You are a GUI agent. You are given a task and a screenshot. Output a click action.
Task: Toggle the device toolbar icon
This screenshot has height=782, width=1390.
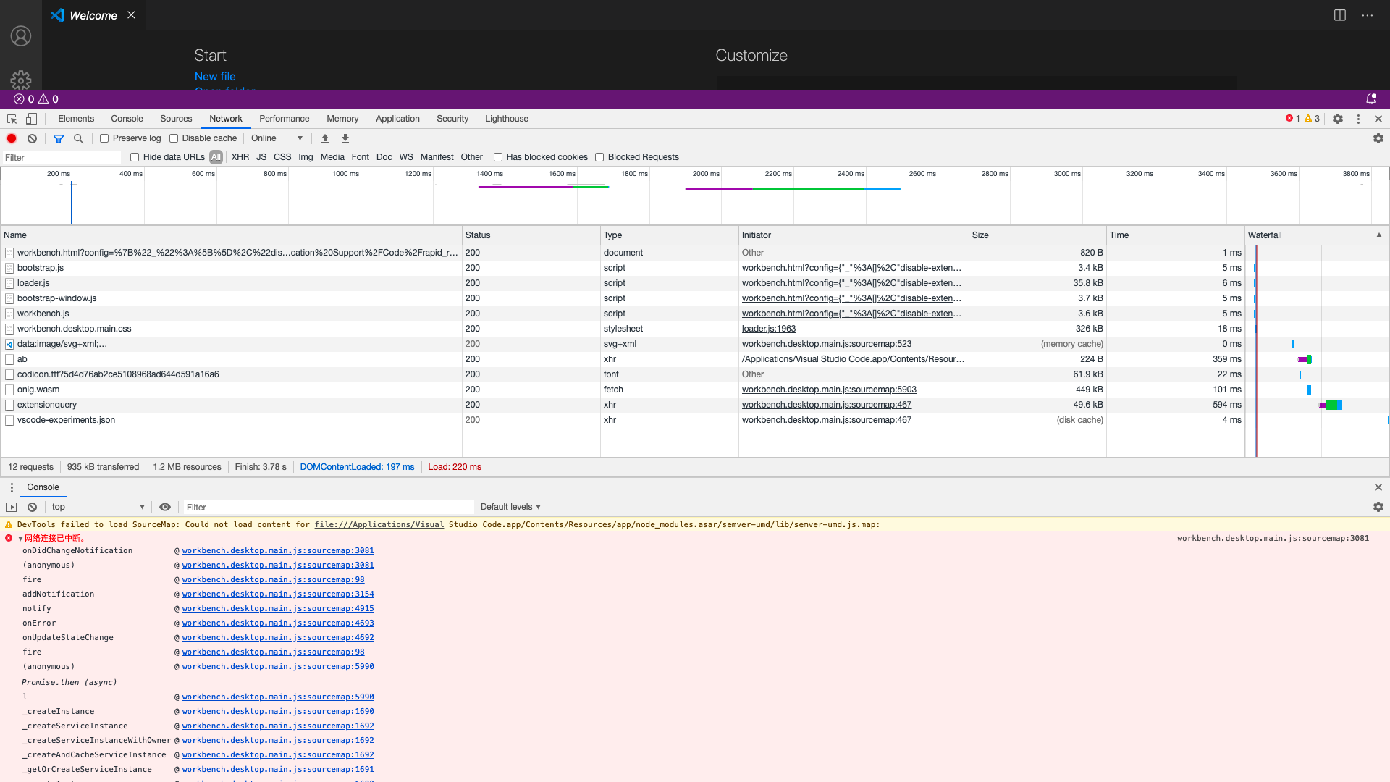31,119
